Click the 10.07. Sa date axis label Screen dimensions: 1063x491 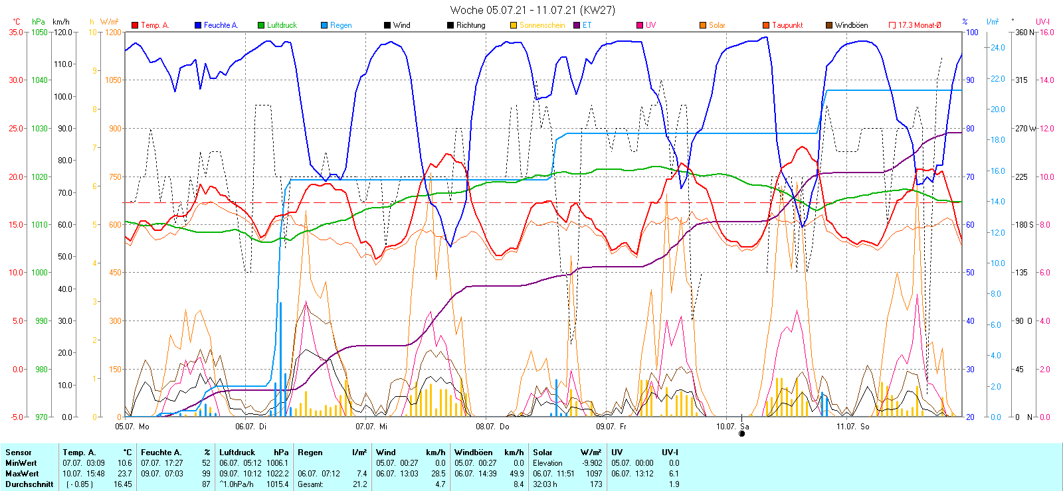tap(732, 427)
